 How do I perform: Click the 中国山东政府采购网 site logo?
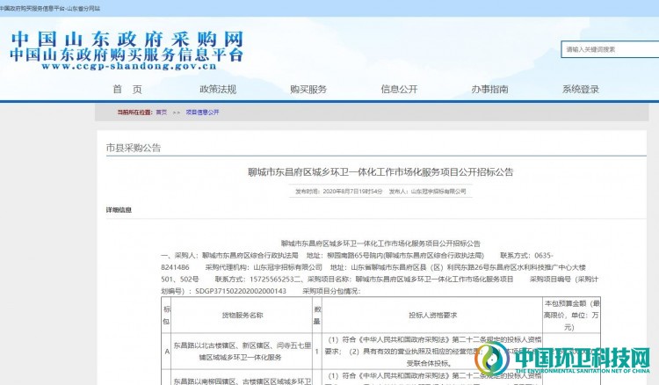127,39
